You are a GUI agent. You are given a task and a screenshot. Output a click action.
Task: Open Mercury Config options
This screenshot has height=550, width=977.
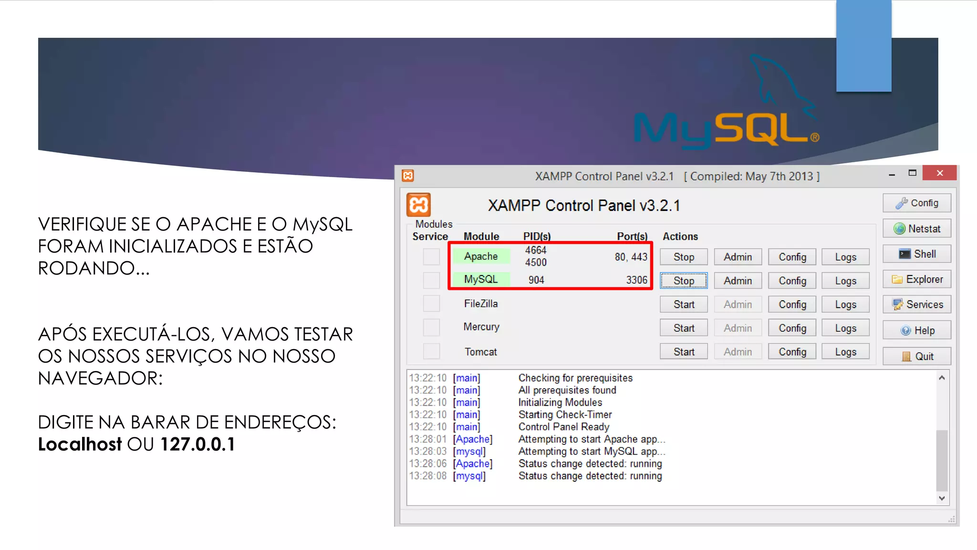[x=792, y=328]
